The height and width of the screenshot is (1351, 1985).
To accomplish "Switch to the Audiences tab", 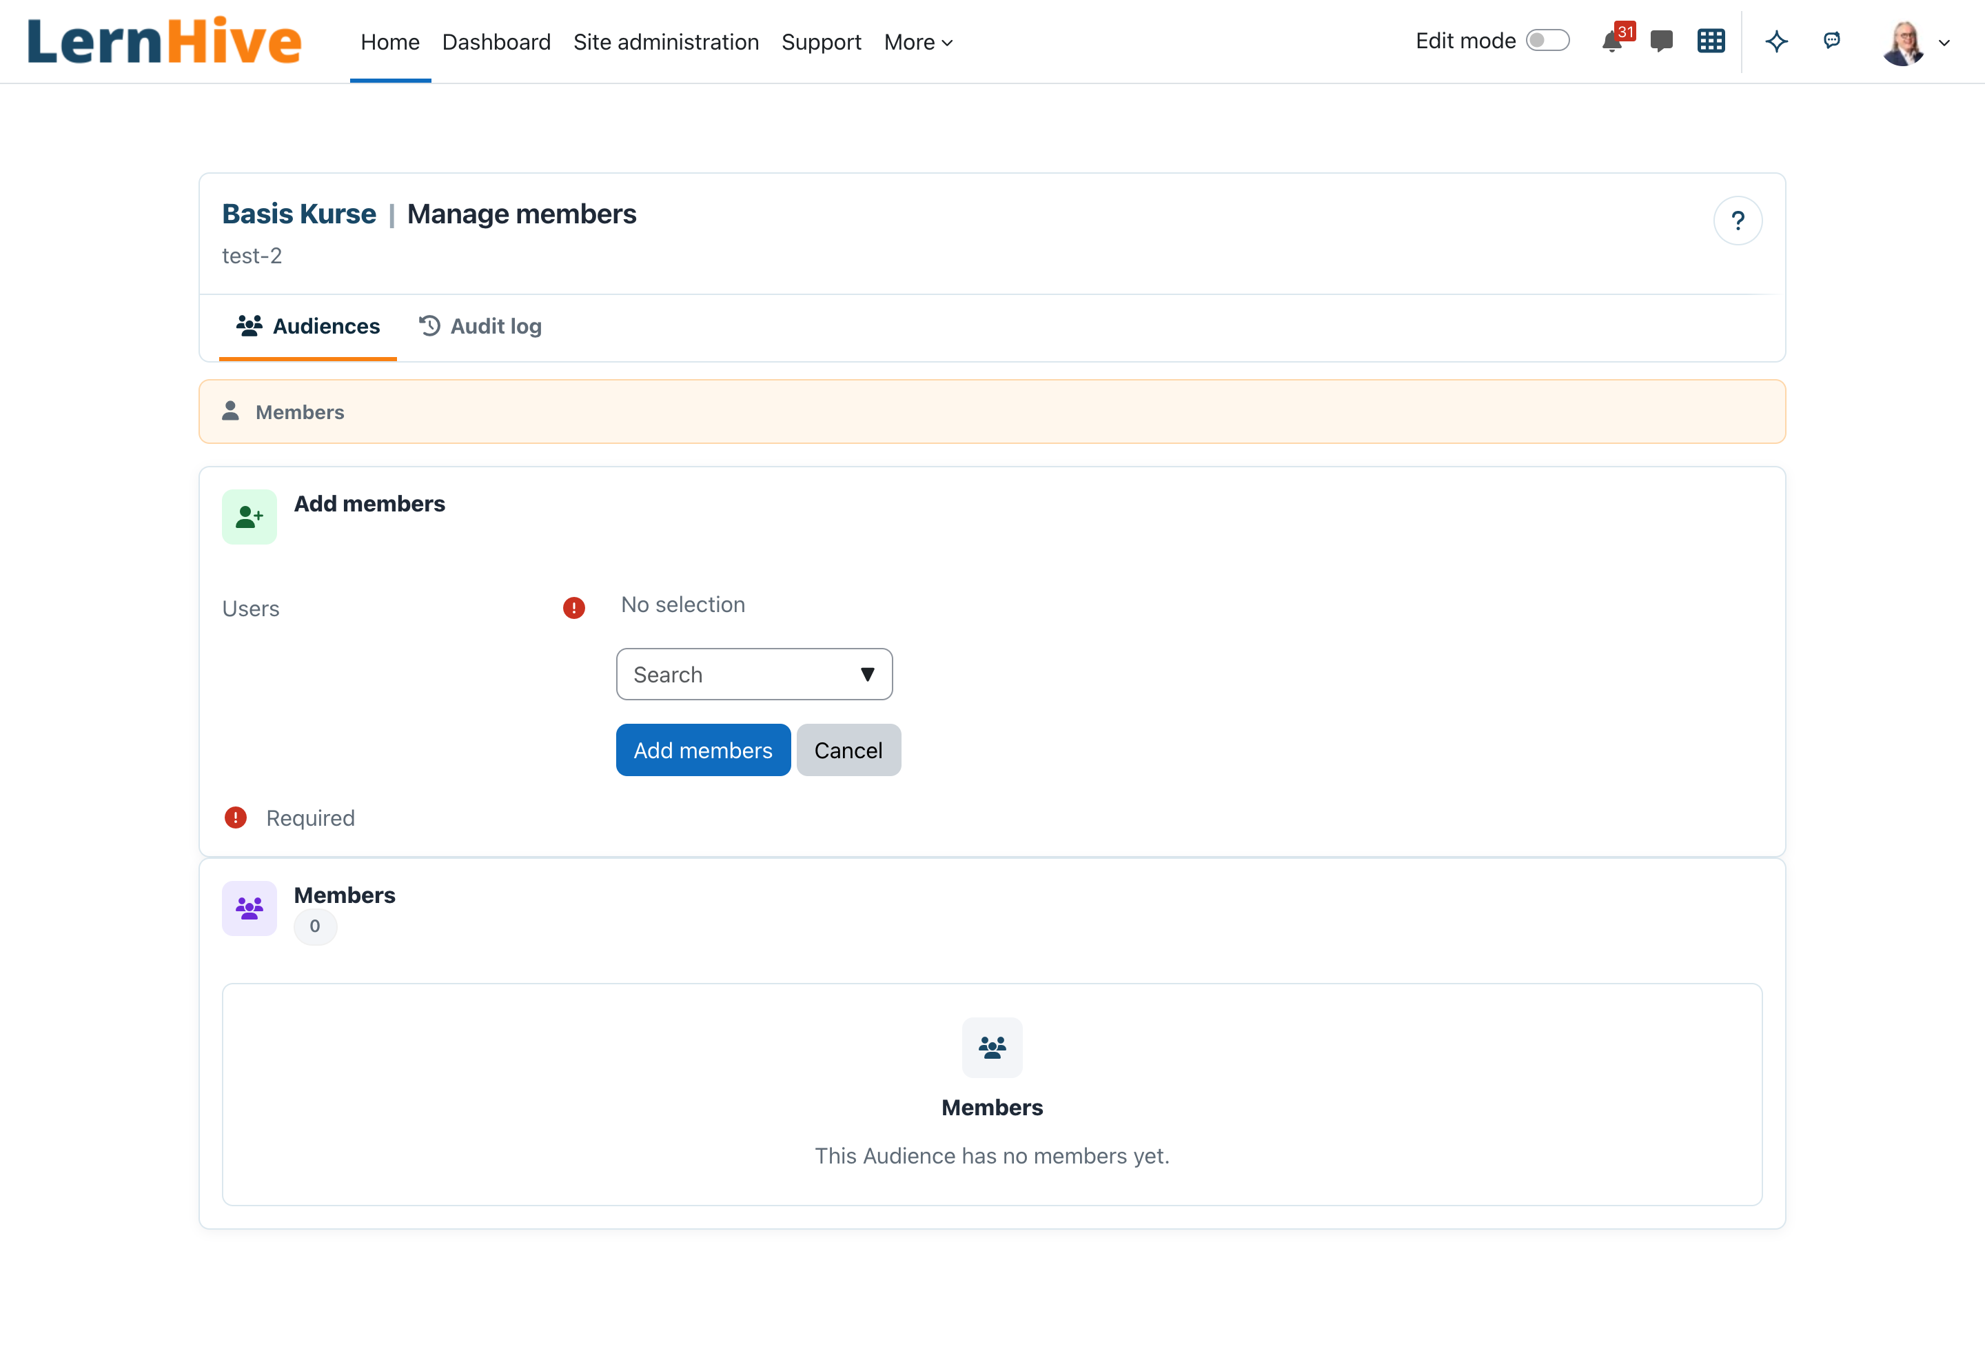I will coord(307,326).
